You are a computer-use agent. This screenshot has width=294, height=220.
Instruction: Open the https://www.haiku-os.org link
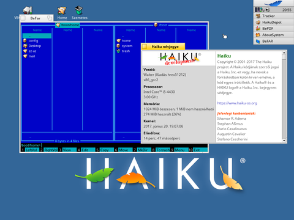click(x=237, y=103)
